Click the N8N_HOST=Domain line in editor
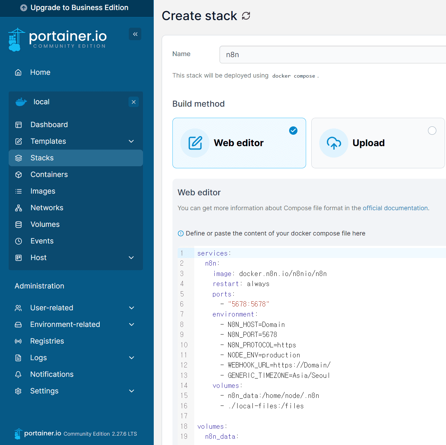This screenshot has height=445, width=446. 256,325
